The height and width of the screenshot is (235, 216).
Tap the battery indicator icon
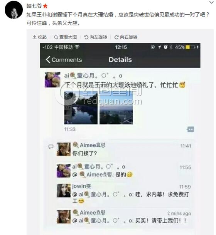pos(190,47)
